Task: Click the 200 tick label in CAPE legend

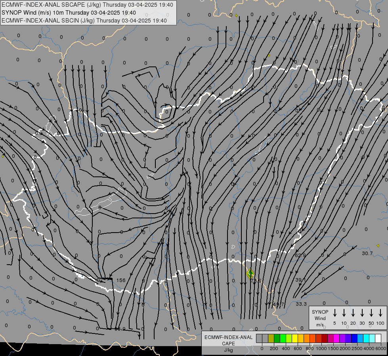Action: coord(274,348)
